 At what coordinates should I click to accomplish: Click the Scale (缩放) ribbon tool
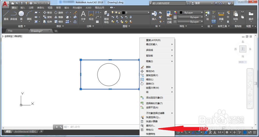(x=59, y=22)
